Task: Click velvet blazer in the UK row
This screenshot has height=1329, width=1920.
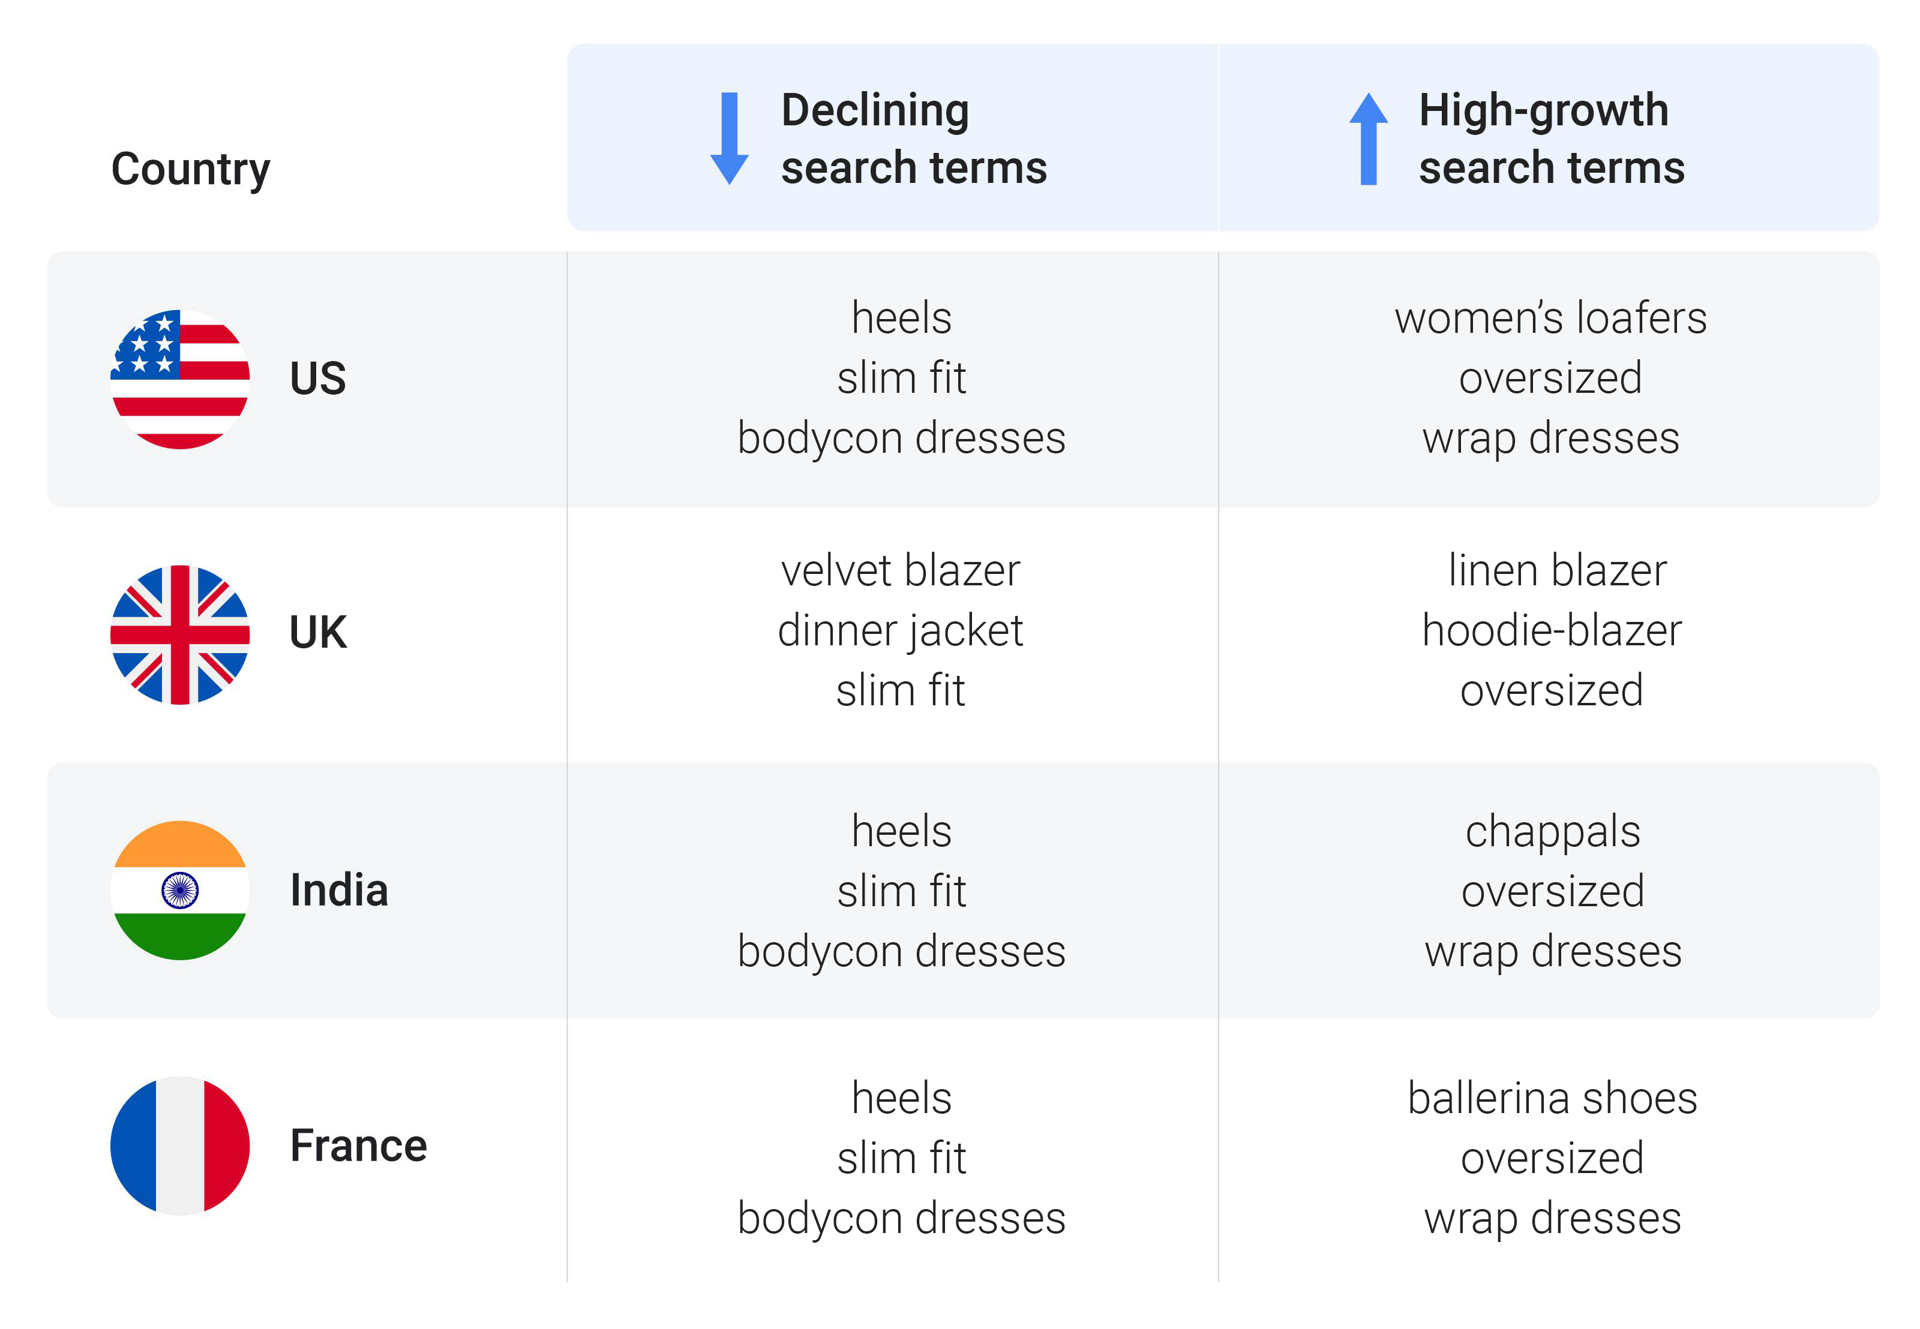Action: (901, 571)
